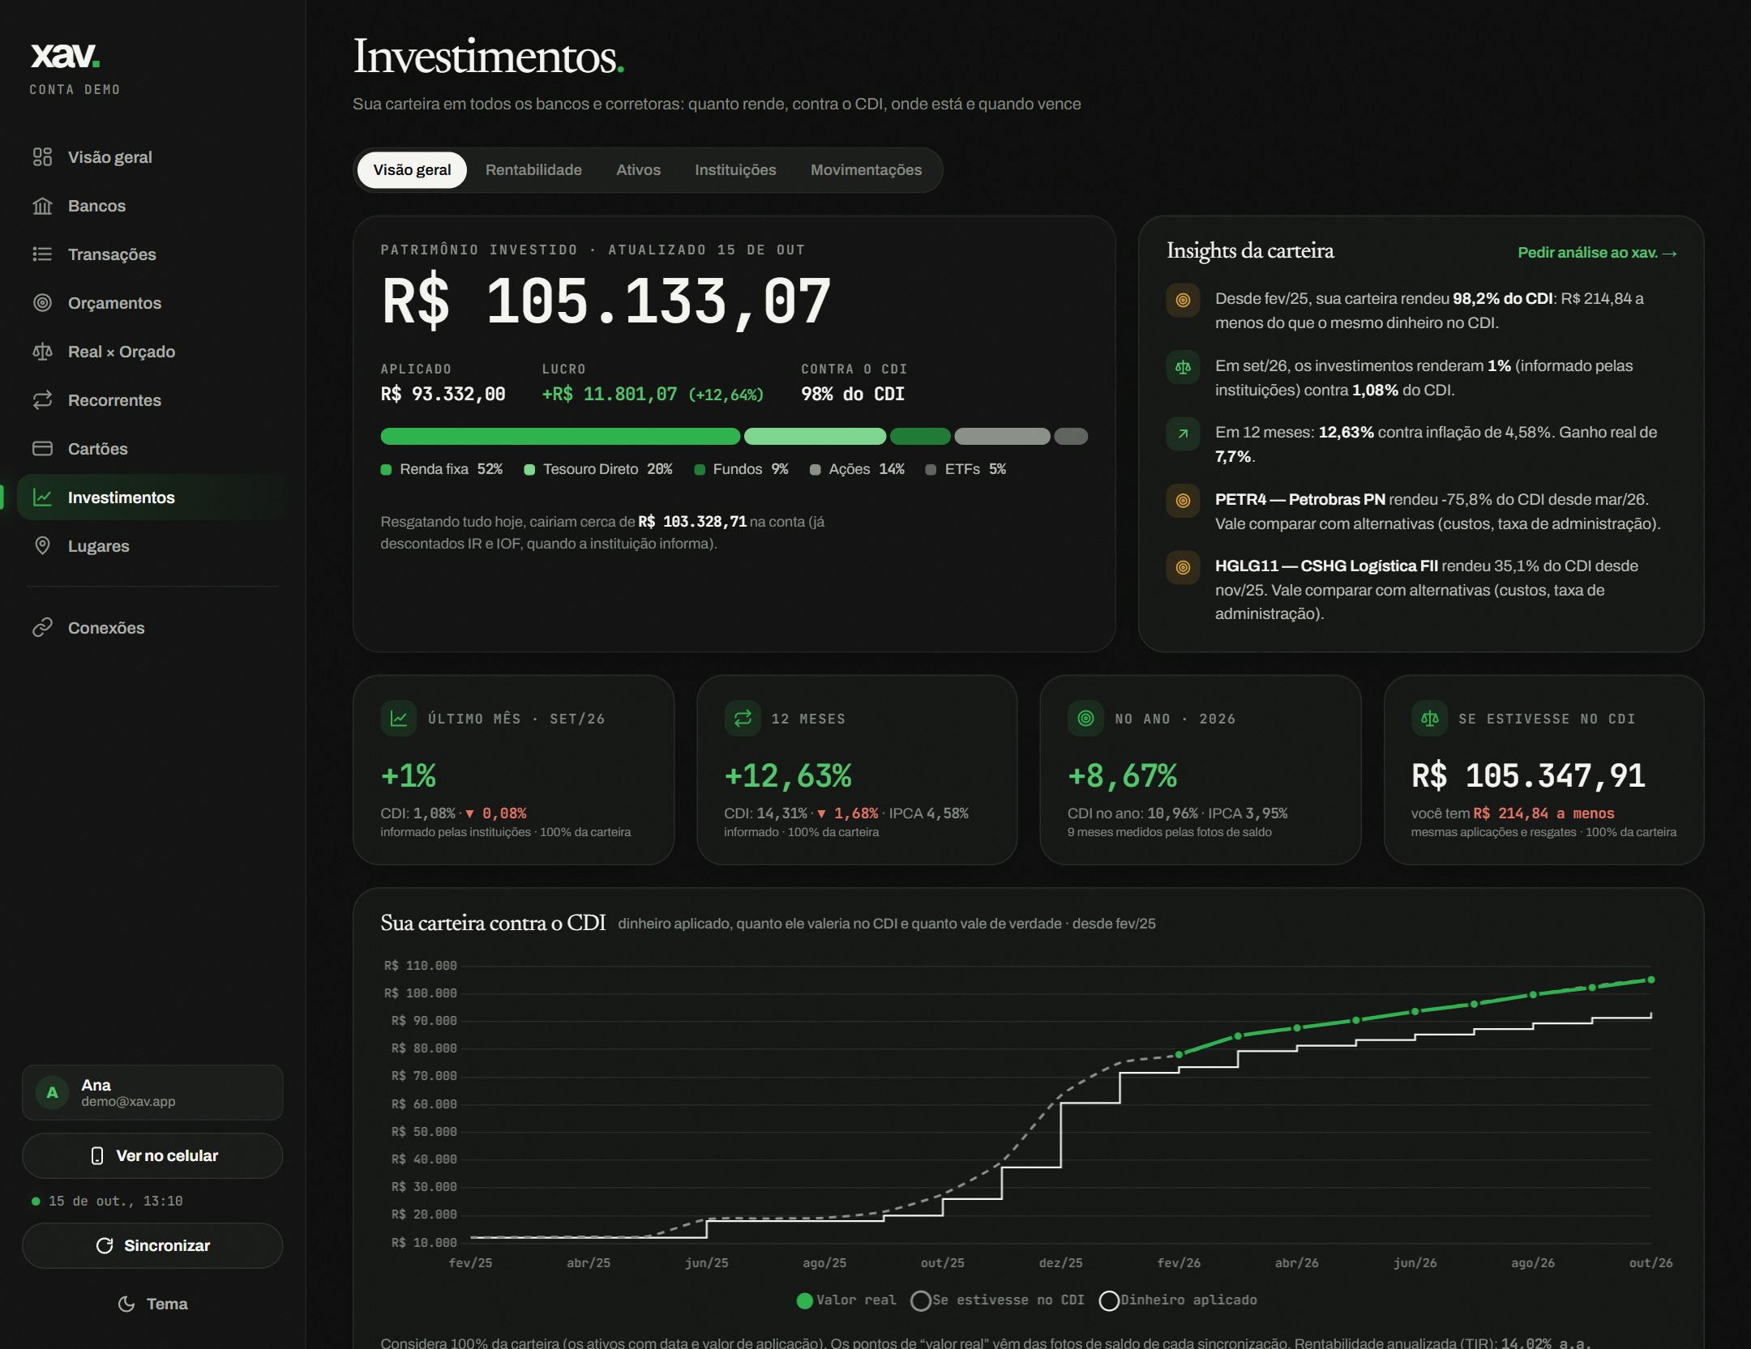Click the Conexões link icon
The image size is (1751, 1349).
pyautogui.click(x=42, y=628)
